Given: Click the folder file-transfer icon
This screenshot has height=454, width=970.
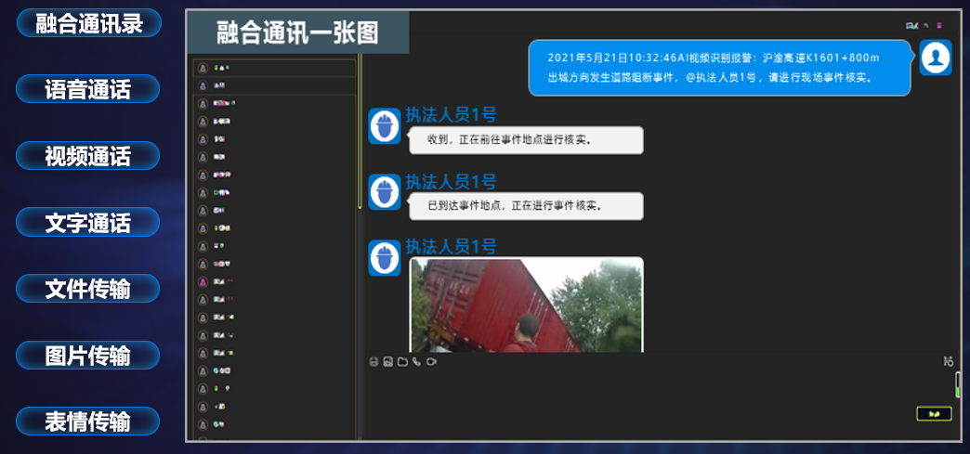Looking at the screenshot, I should pyautogui.click(x=402, y=362).
